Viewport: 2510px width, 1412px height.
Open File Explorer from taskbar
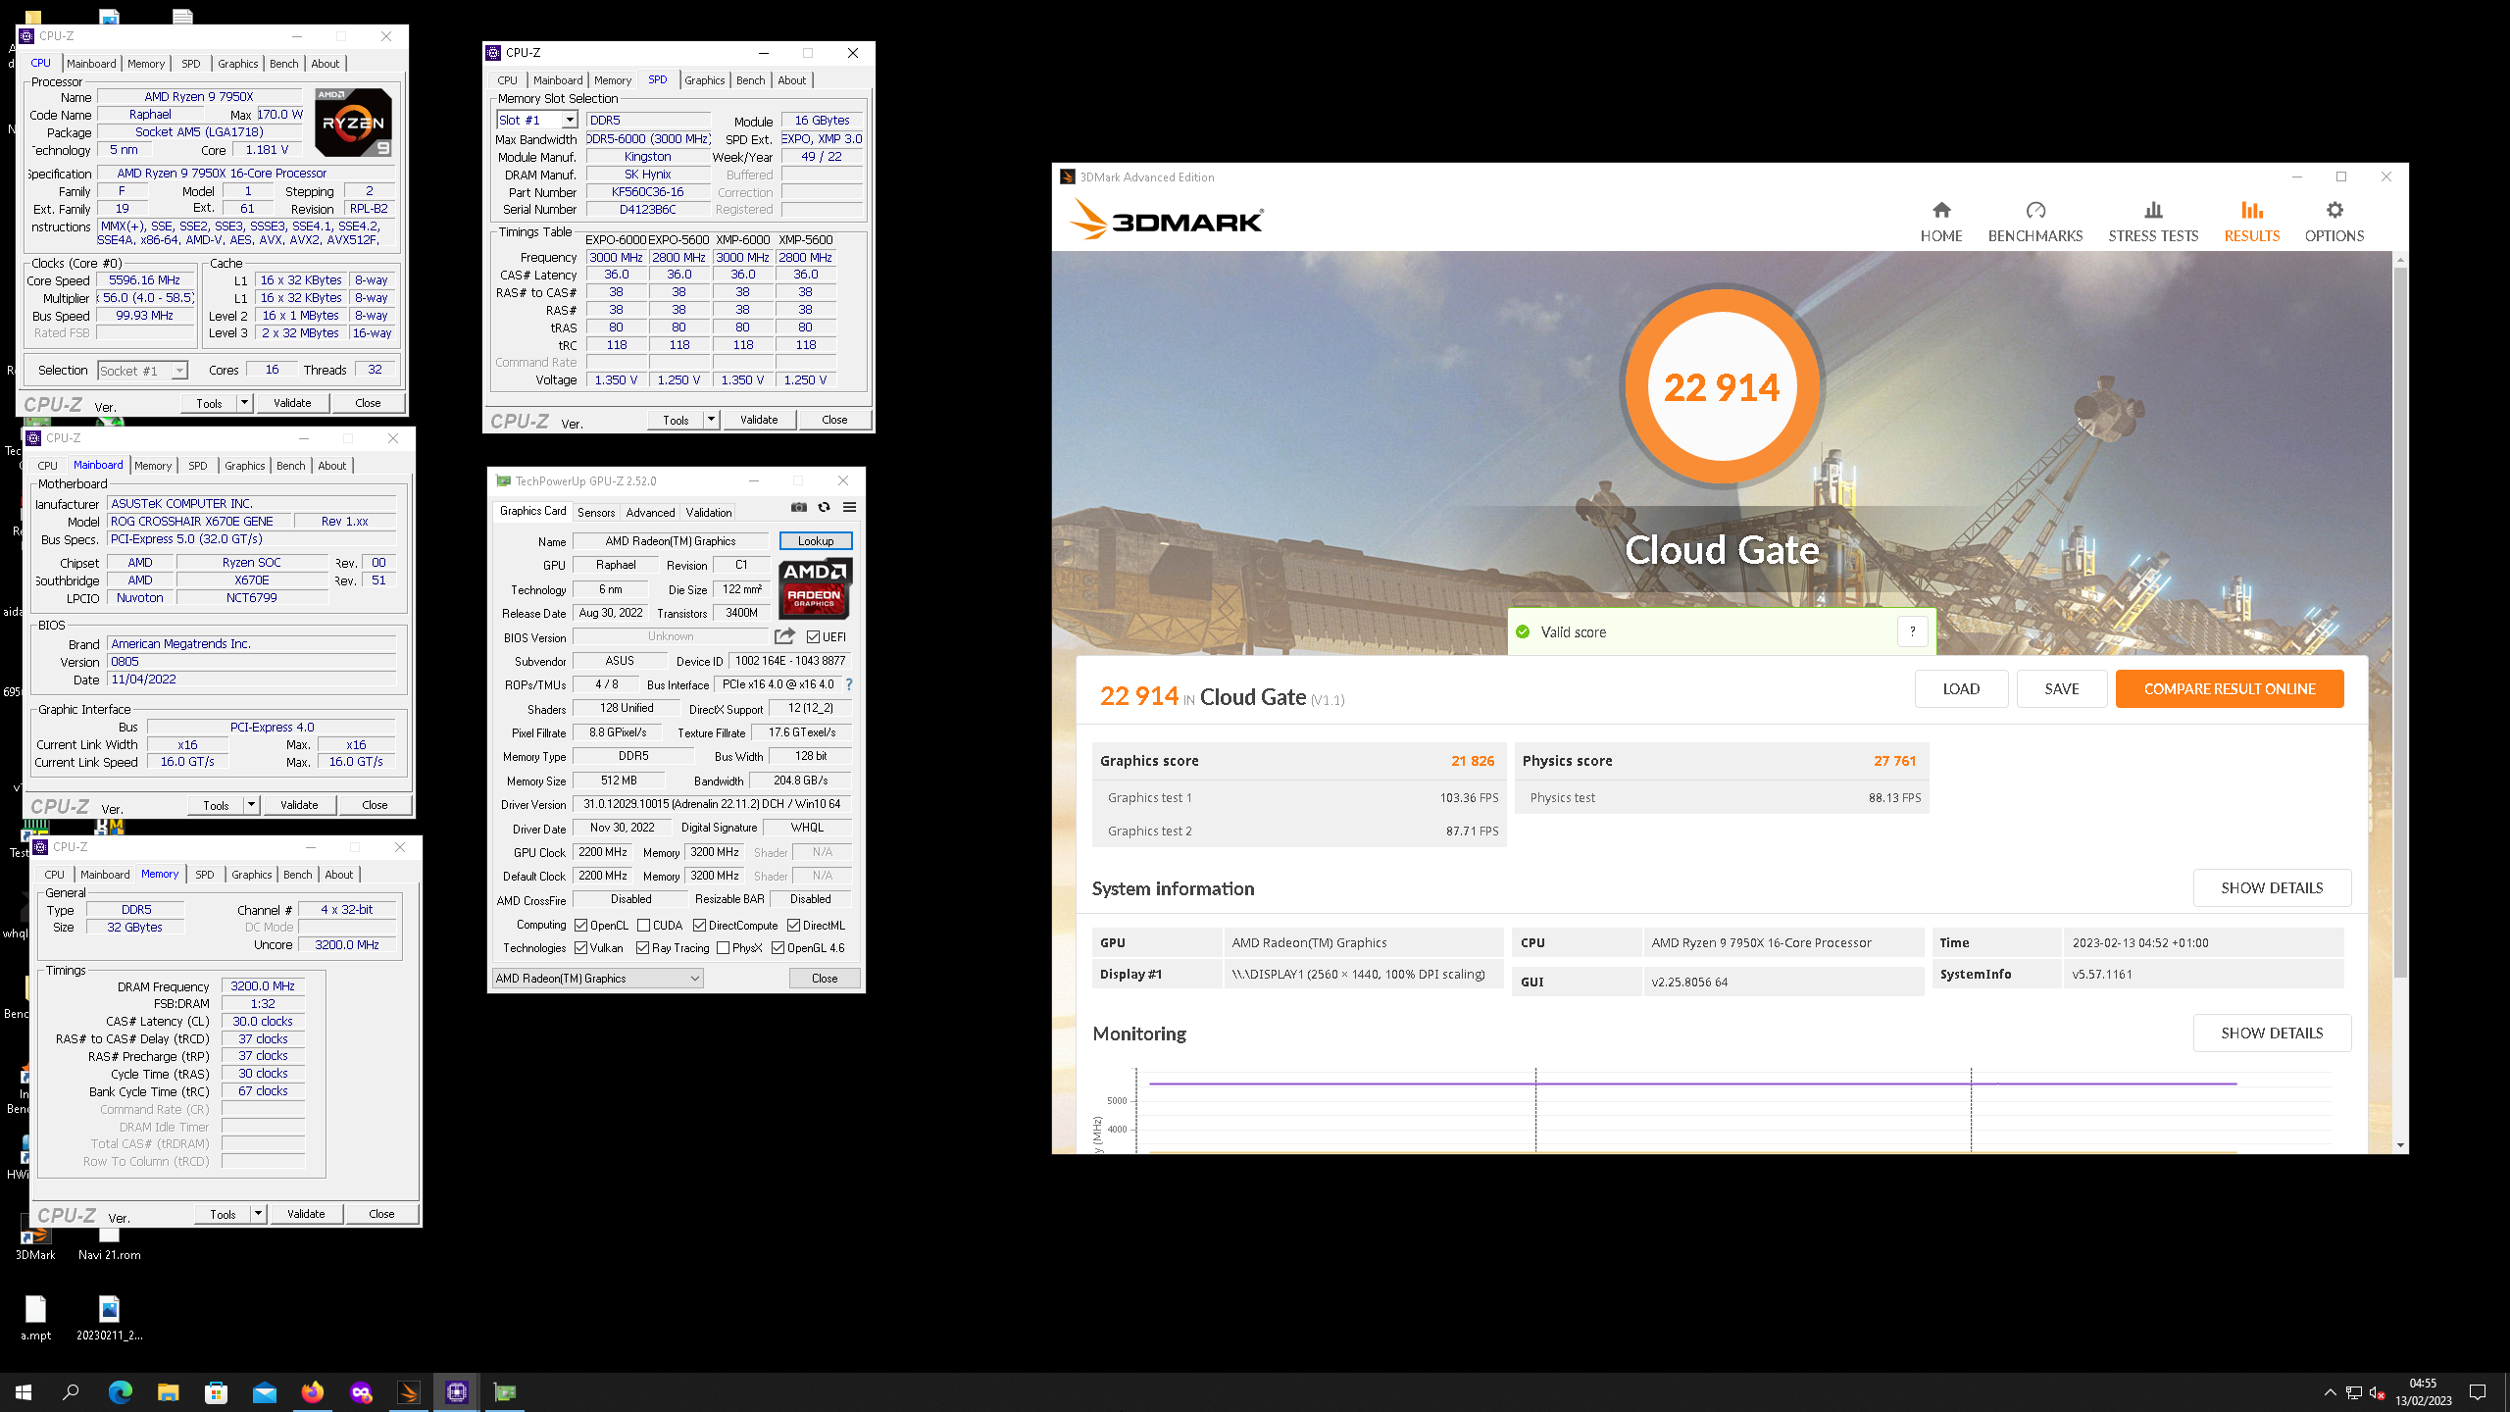[x=168, y=1392]
